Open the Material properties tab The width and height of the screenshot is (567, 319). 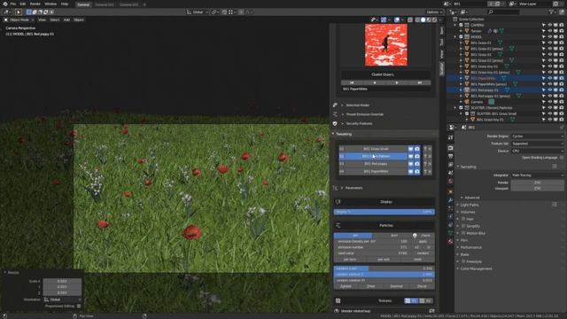tap(450, 242)
